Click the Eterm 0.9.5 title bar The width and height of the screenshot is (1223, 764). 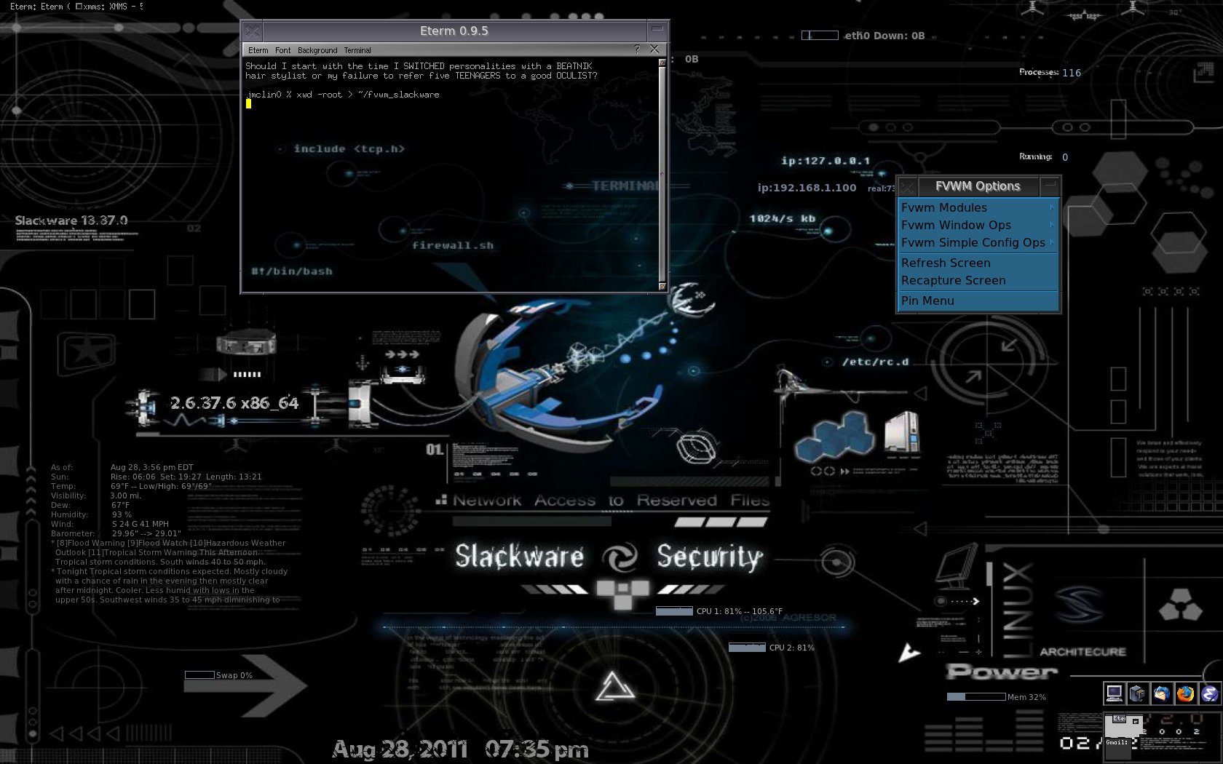pos(454,31)
